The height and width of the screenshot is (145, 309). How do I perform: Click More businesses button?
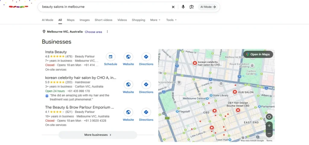[x=98, y=135]
